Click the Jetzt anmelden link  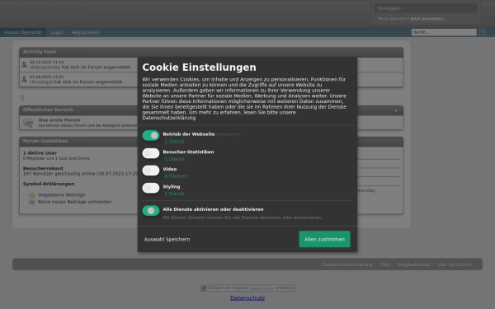pyautogui.click(x=427, y=19)
